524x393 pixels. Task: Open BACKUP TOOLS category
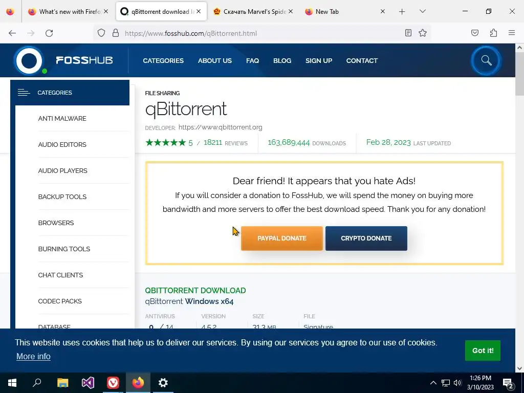(x=62, y=197)
